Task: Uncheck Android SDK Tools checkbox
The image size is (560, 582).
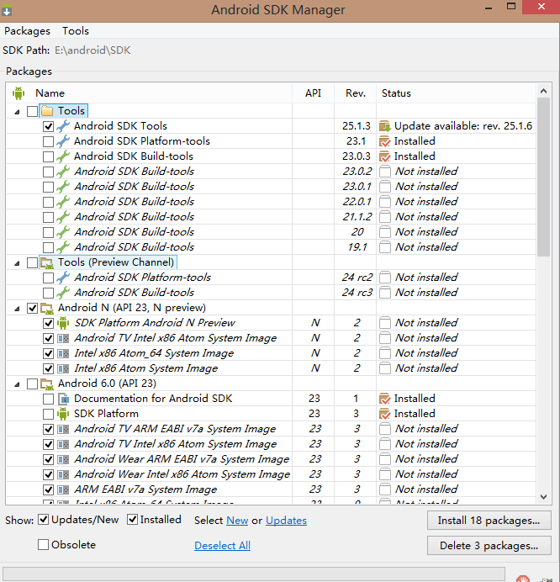Action: point(48,126)
